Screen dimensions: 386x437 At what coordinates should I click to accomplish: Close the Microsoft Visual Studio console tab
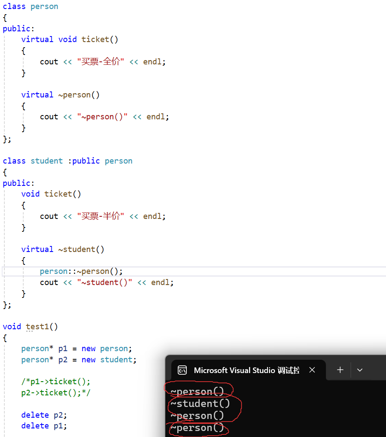pos(312,370)
